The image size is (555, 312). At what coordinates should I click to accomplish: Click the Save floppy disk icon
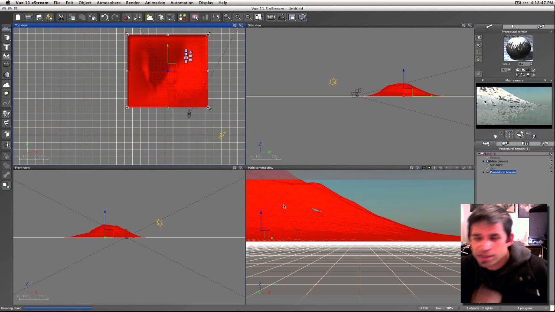point(39,17)
